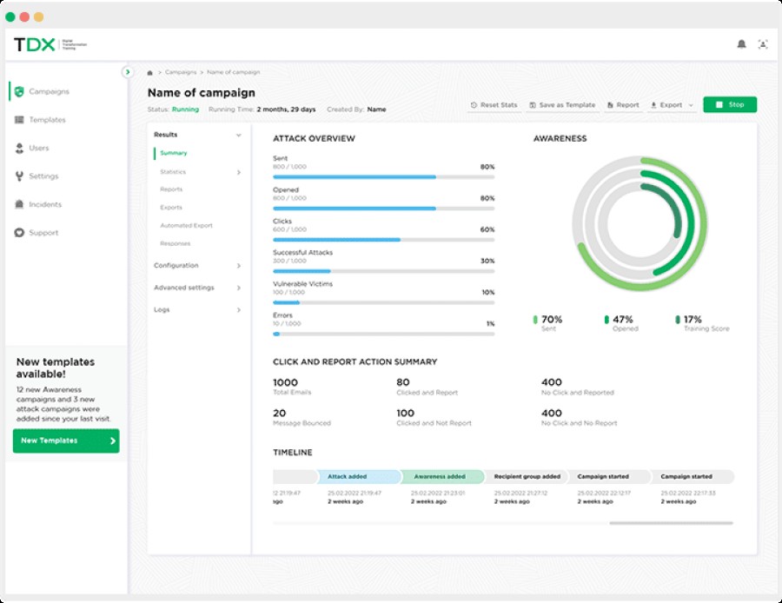
Task: Click the New Templates button
Action: 66,441
